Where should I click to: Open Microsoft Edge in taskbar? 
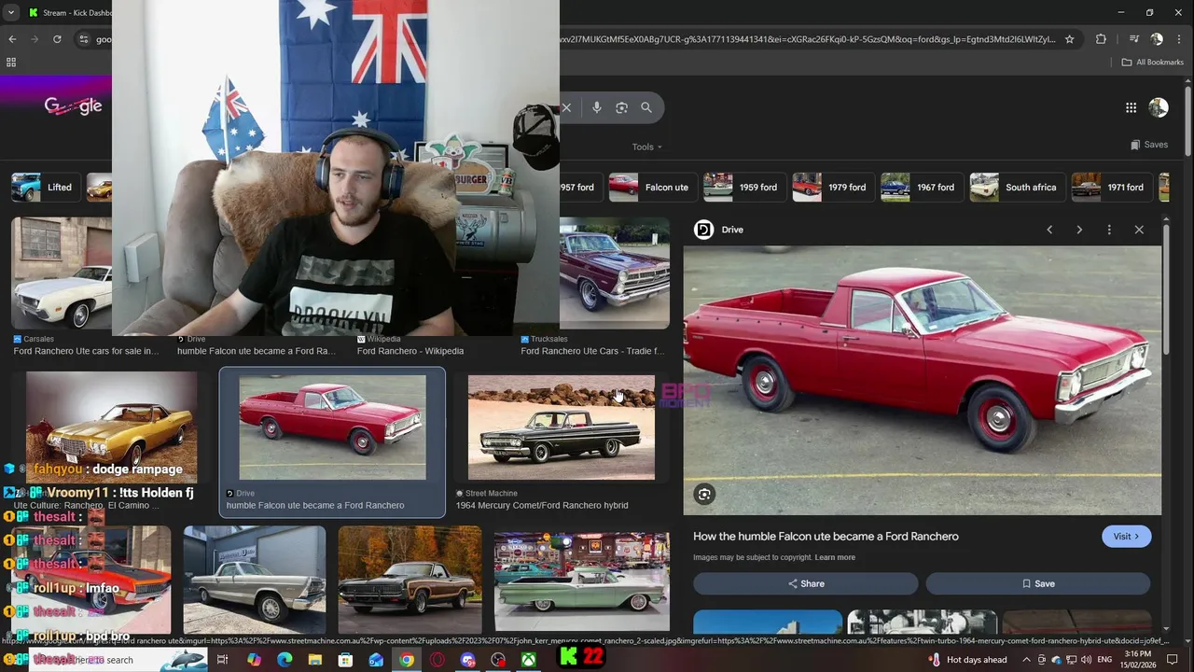click(285, 660)
